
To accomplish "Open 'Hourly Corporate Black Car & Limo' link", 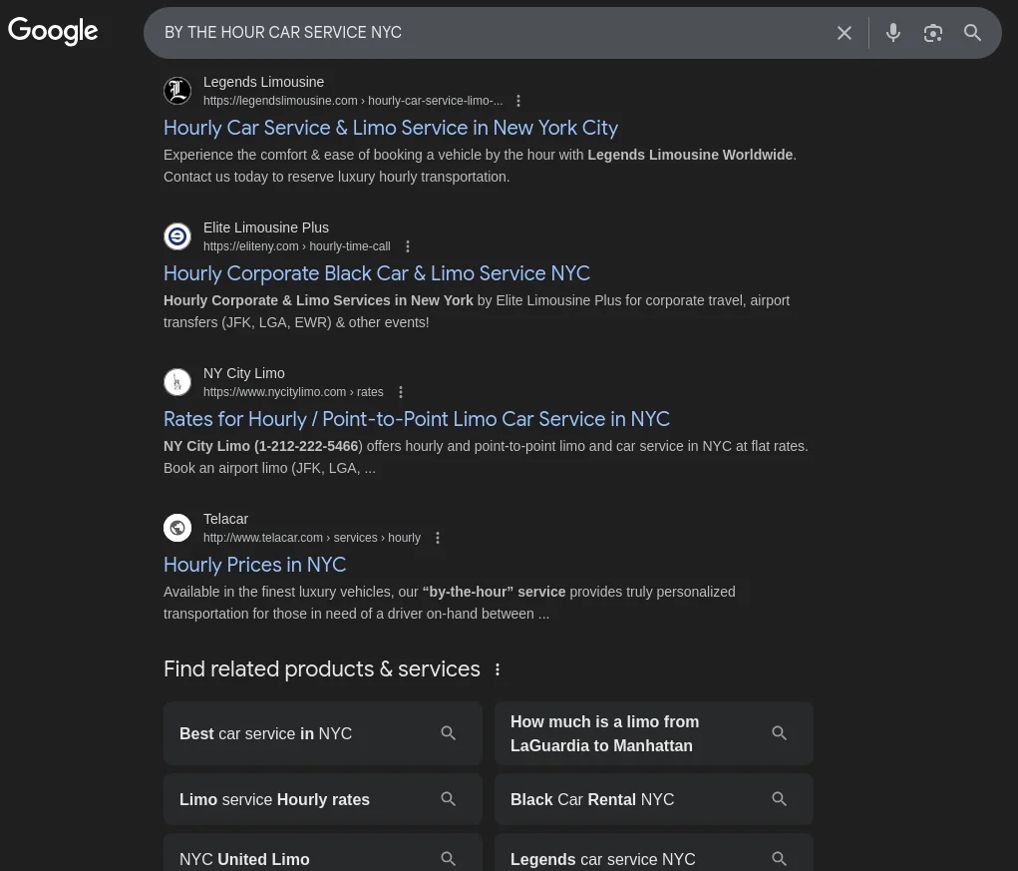I will click(x=377, y=273).
